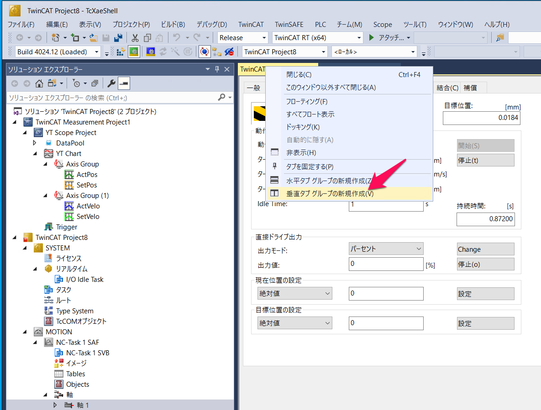Viewport: 541px width, 410px height.
Task: Switch to the 結合(C) tab
Action: 447,88
